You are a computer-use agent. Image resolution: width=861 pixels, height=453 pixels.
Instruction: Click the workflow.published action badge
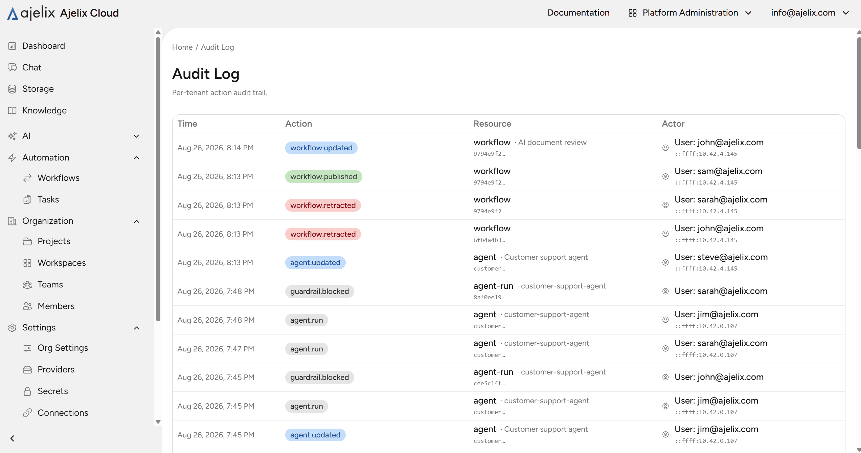(323, 176)
